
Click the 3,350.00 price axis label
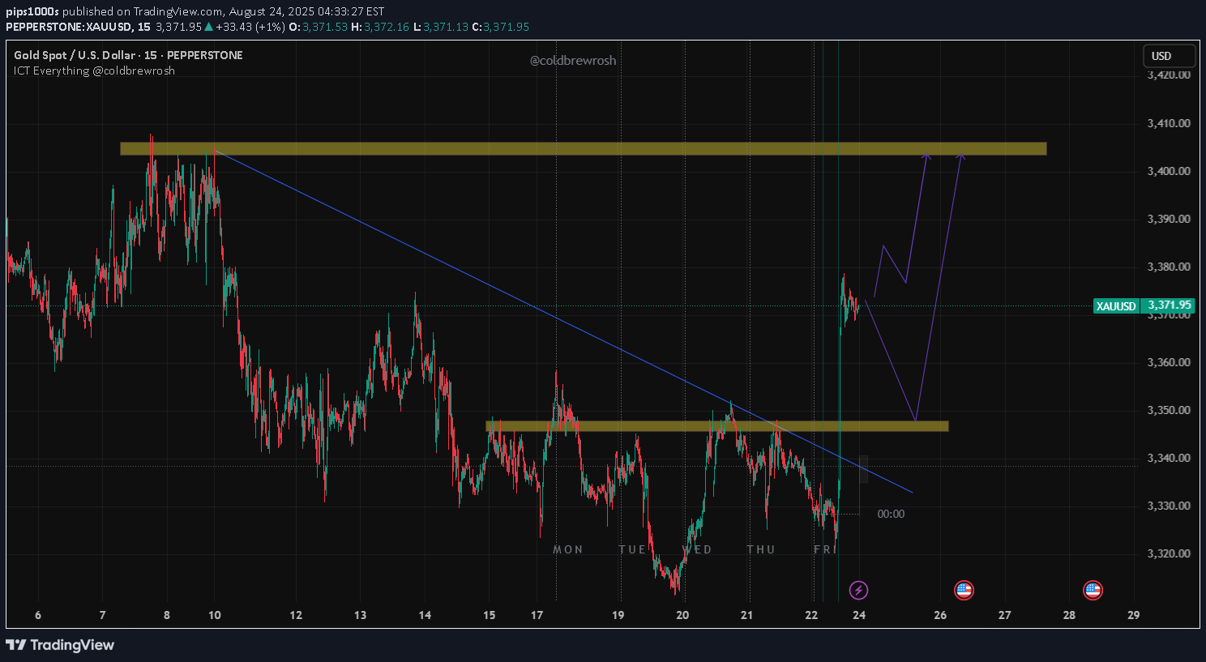[x=1169, y=410]
